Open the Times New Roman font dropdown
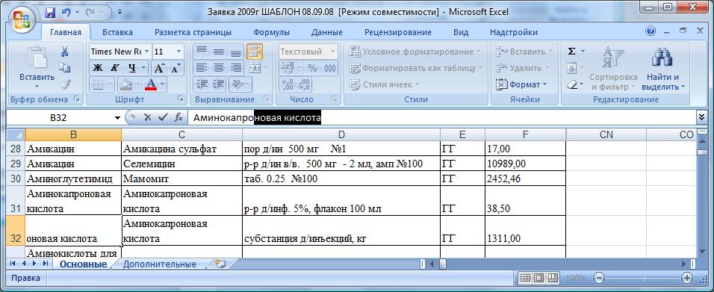The height and width of the screenshot is (292, 714). (x=146, y=52)
